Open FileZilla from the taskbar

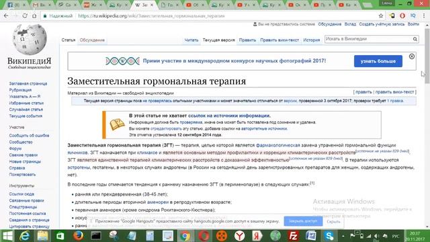pos(293,236)
